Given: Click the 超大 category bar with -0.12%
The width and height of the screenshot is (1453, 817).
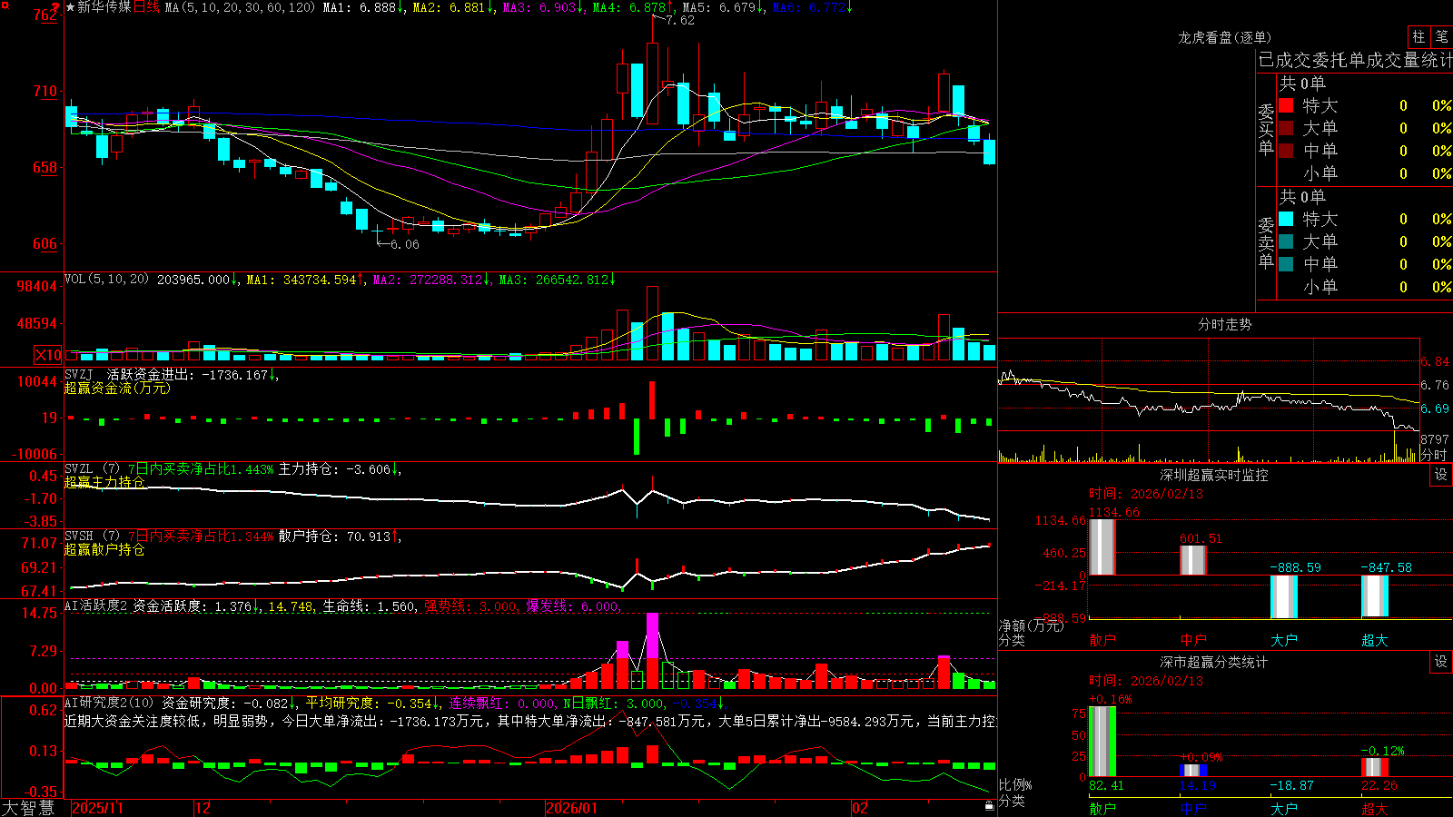Looking at the screenshot, I should tap(1374, 767).
